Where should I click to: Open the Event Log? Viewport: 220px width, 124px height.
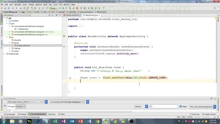point(195,114)
